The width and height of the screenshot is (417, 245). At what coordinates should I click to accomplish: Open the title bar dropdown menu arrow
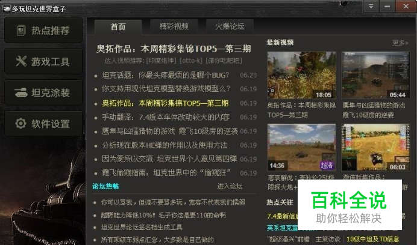click(x=371, y=7)
